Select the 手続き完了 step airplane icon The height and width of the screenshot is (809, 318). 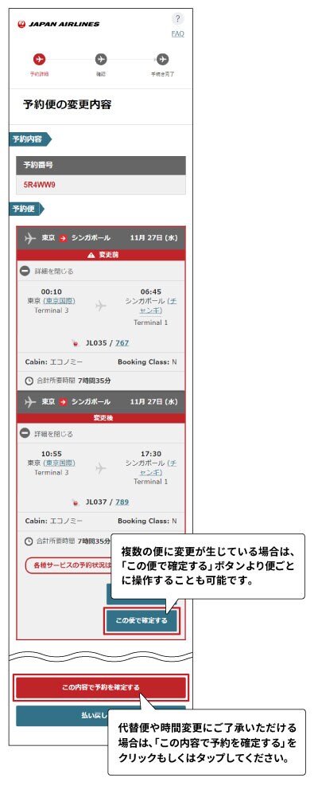pos(162,59)
